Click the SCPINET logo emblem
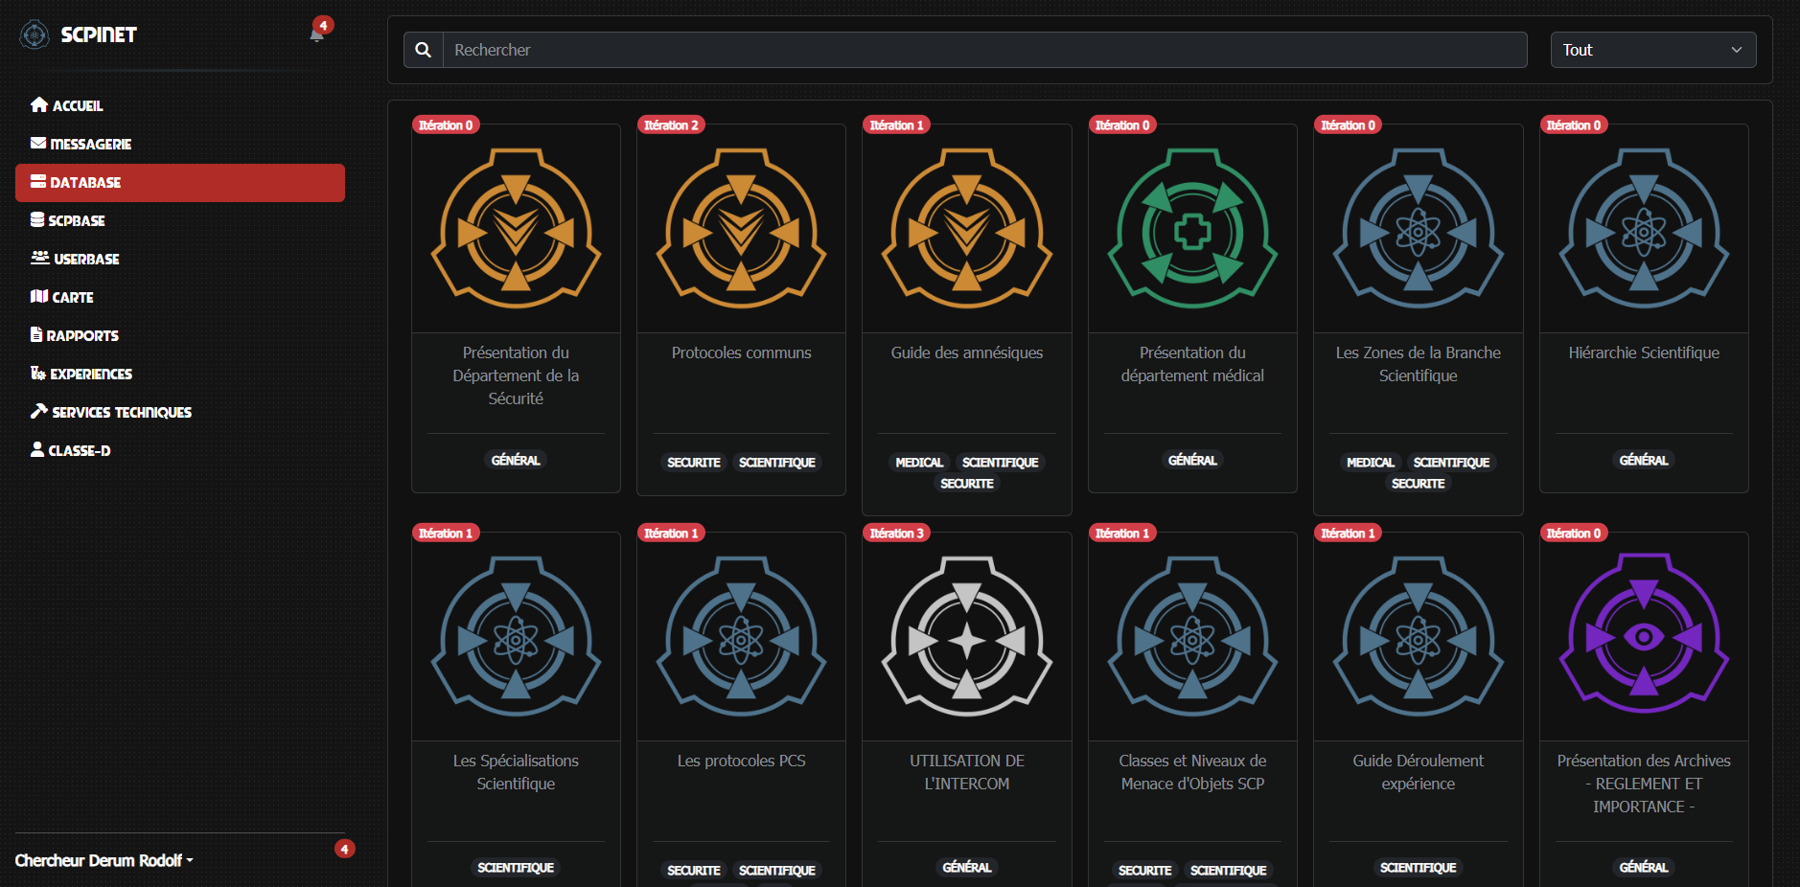 point(35,34)
